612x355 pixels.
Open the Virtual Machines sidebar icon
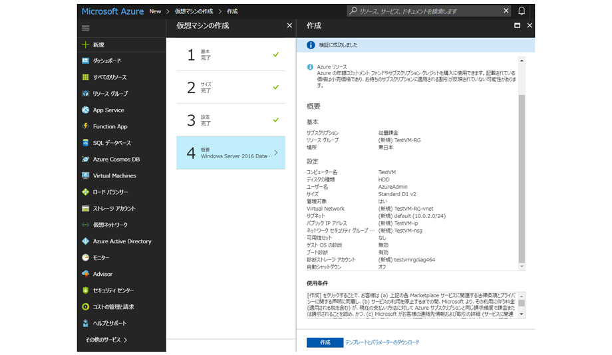click(86, 176)
